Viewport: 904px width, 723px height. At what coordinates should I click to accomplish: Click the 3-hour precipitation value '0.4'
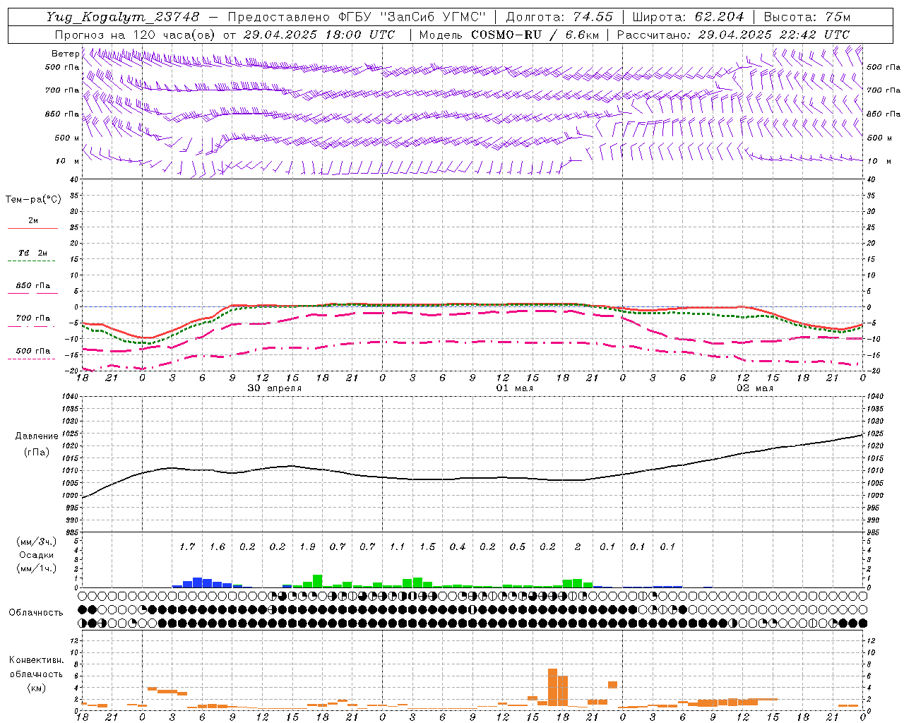click(458, 546)
